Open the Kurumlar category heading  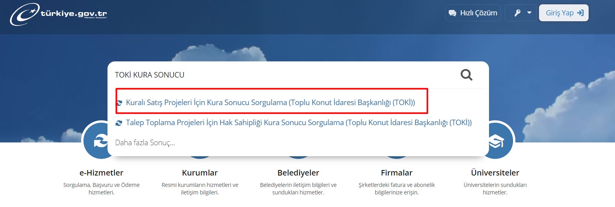200,173
